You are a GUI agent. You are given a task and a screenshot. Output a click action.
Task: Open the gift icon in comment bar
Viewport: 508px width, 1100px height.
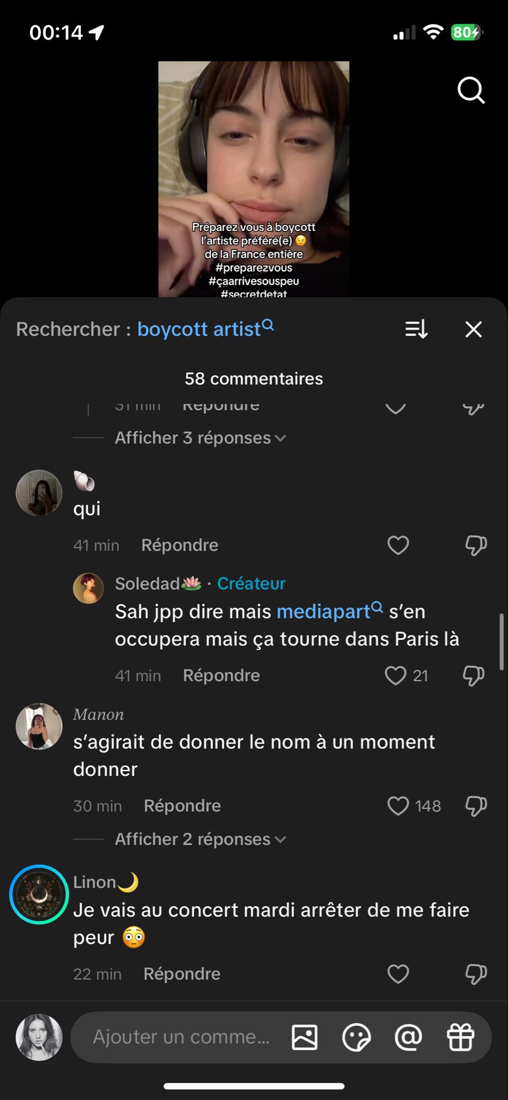tap(460, 1037)
